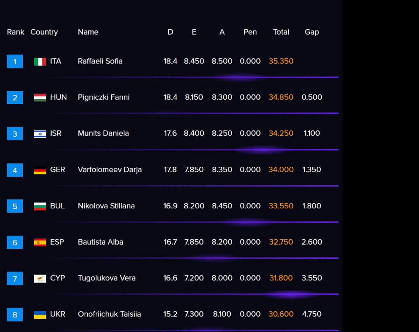This screenshot has width=419, height=332.
Task: Open Raffaeli Sofia's name link
Action: (x=100, y=61)
